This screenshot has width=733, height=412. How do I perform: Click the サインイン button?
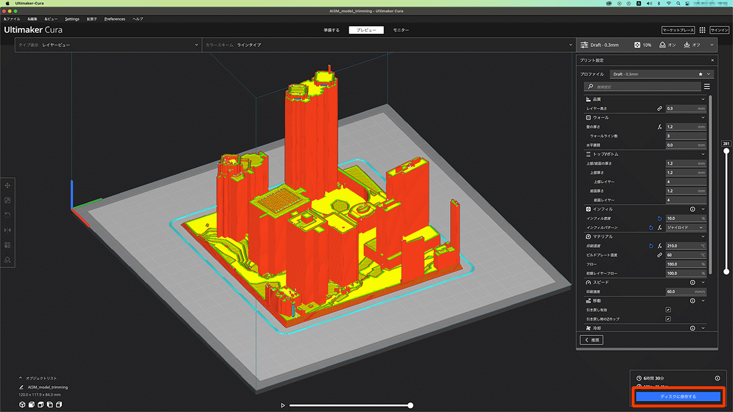[719, 30]
